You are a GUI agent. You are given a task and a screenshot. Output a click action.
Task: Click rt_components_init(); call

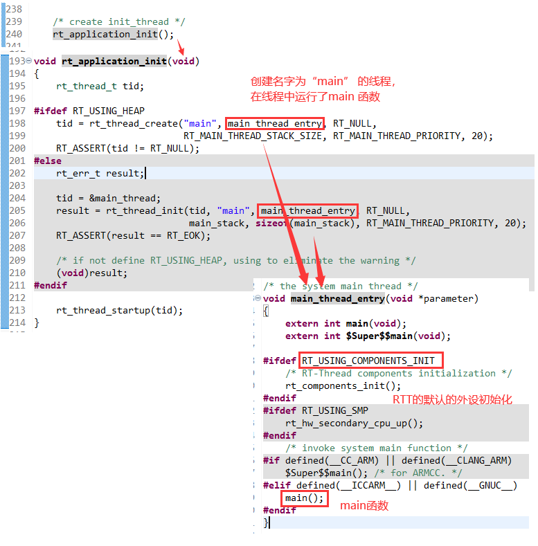(343, 386)
